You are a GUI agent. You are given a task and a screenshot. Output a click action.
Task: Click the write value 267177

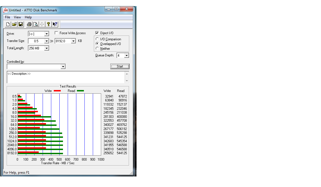(x=108, y=129)
